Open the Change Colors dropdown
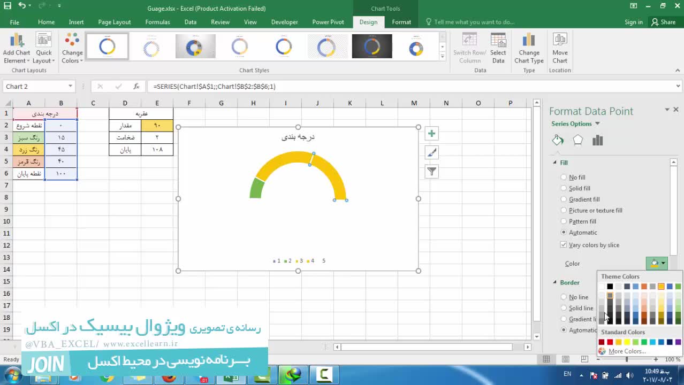Screen dimensions: 684x385 pyautogui.click(x=72, y=49)
